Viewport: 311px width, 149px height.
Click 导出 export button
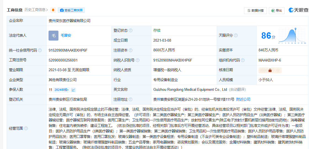pos(277,10)
